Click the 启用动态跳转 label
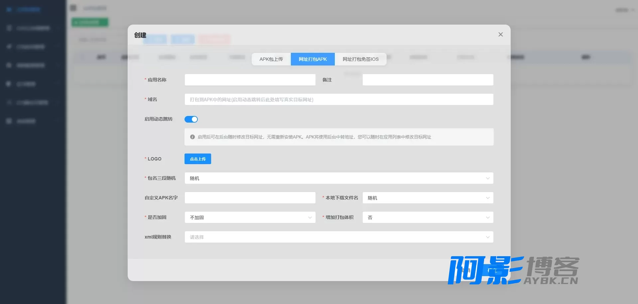The image size is (638, 304). point(159,119)
